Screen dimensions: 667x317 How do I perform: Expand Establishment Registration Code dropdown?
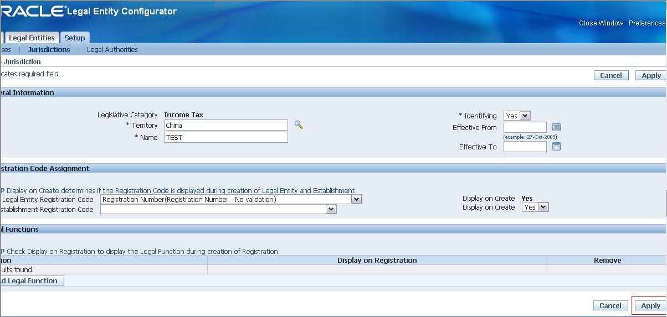pos(218,209)
